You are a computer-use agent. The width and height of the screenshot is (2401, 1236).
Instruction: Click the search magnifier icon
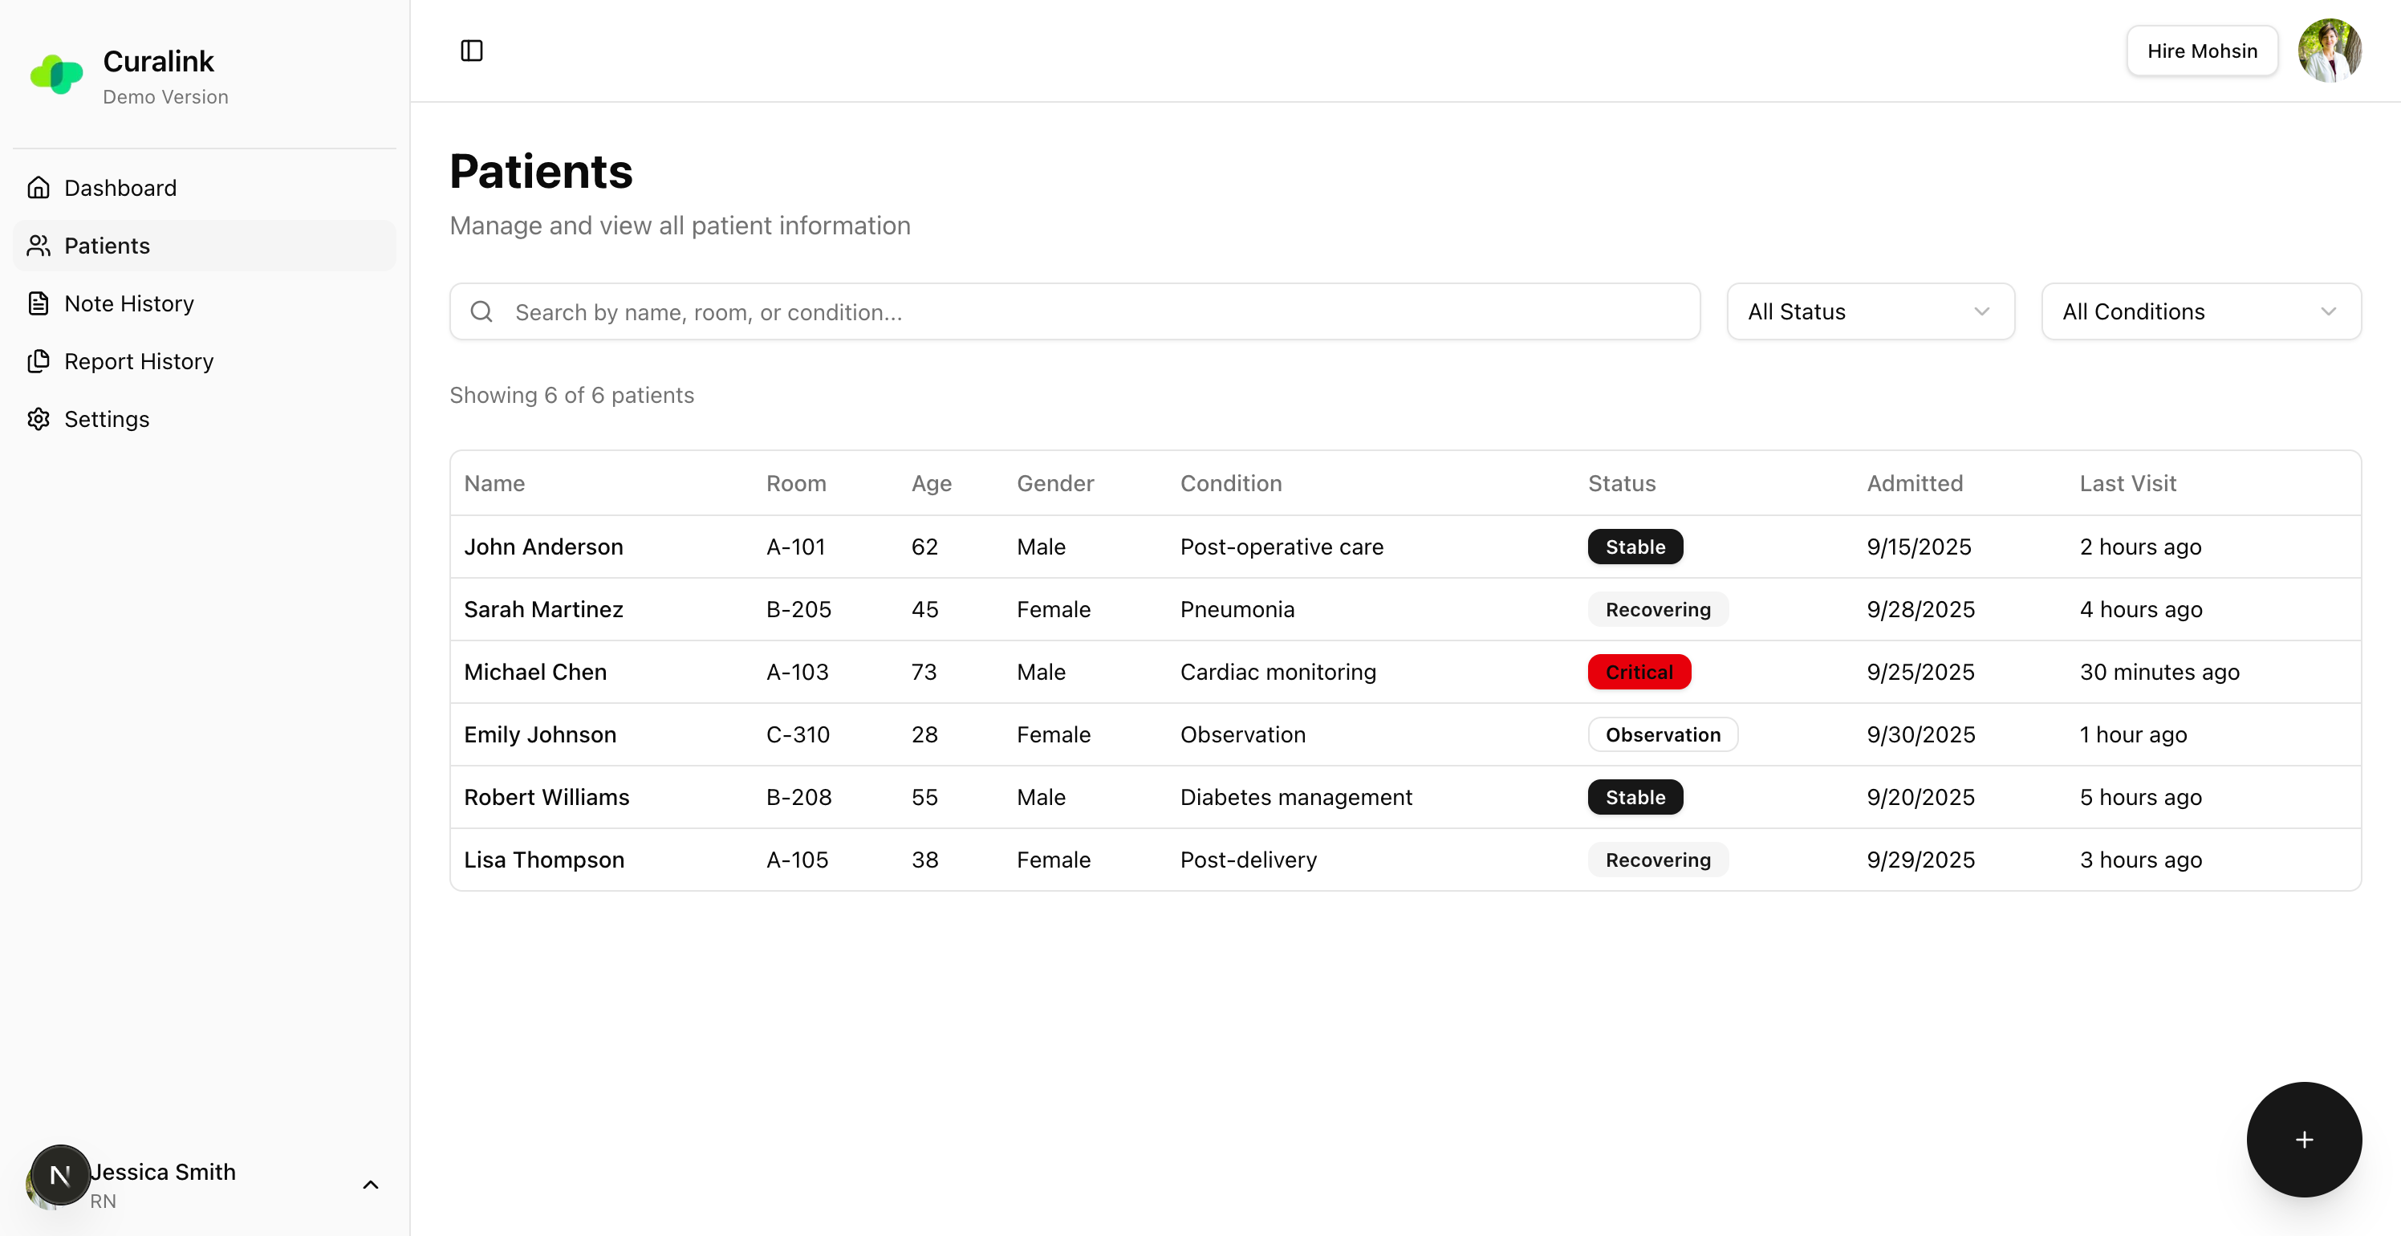click(x=481, y=311)
